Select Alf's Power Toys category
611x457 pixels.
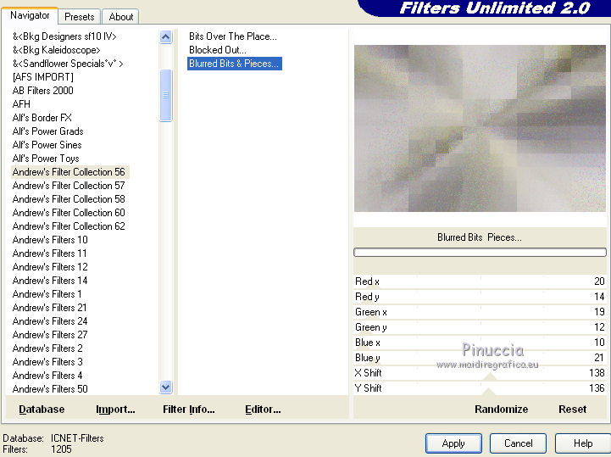(46, 159)
